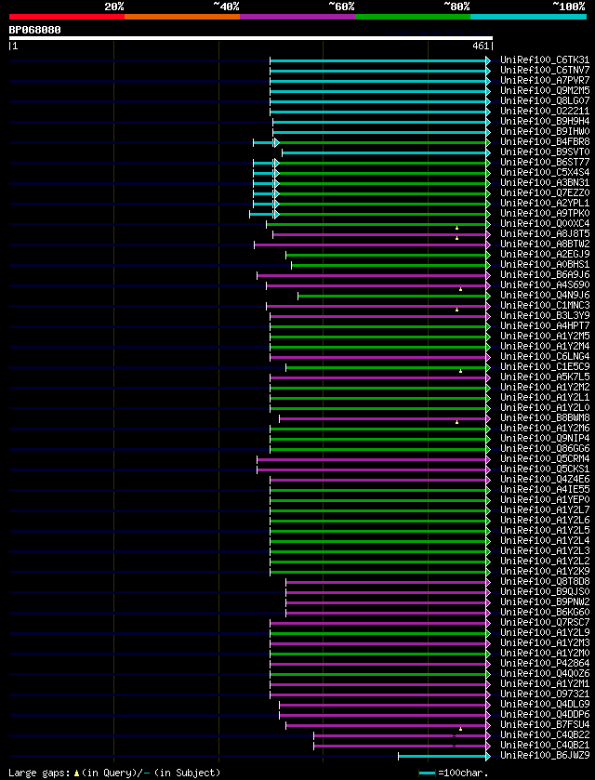Viewport: 595px width, 780px height.
Task: Click the UniRef100_B9QJS0 label
Action: pyautogui.click(x=545, y=592)
